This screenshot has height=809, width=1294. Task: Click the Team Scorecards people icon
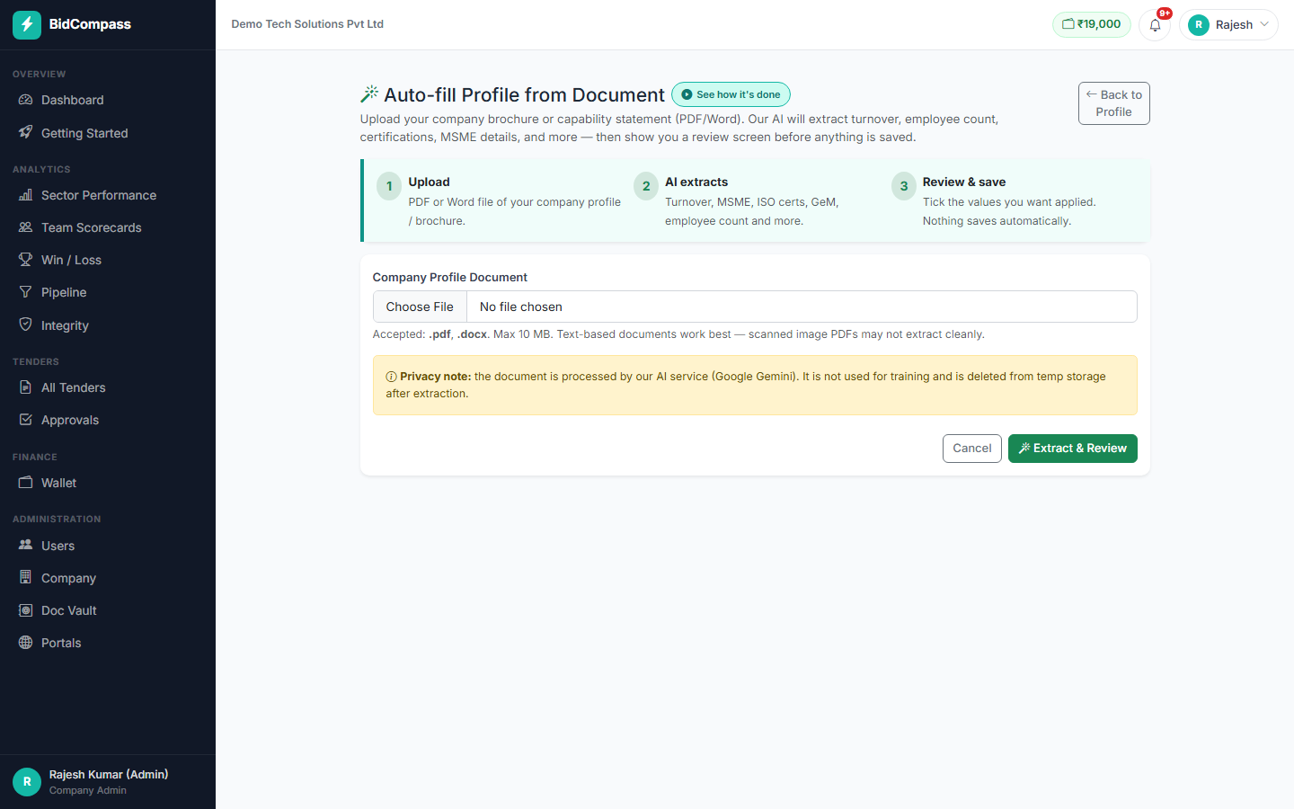pyautogui.click(x=25, y=227)
